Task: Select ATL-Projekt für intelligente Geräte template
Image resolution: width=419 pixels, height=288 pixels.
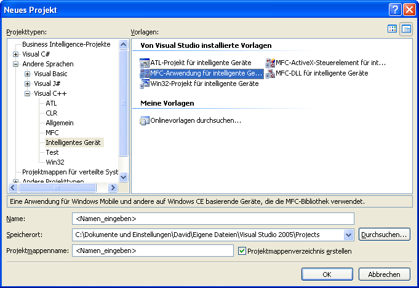Action: (x=201, y=63)
